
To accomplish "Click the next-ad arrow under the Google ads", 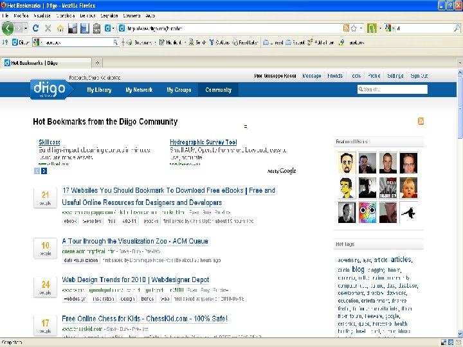I will [44, 171].
